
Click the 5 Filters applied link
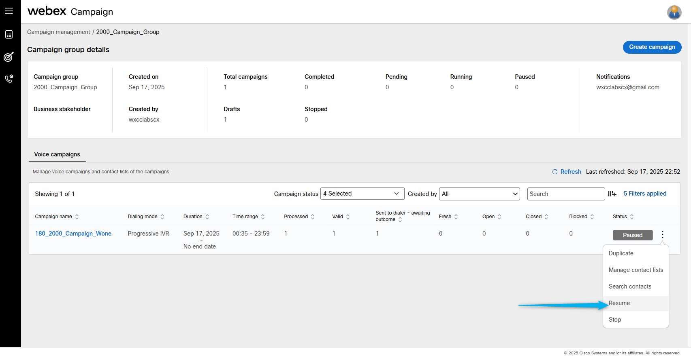pos(645,194)
